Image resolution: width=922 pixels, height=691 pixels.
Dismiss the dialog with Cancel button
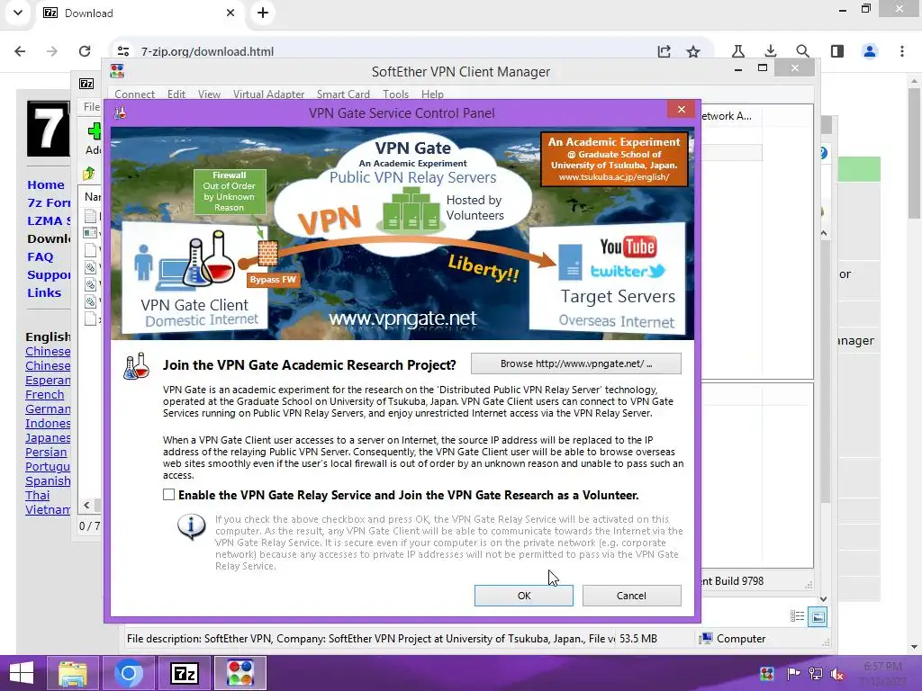pyautogui.click(x=631, y=596)
